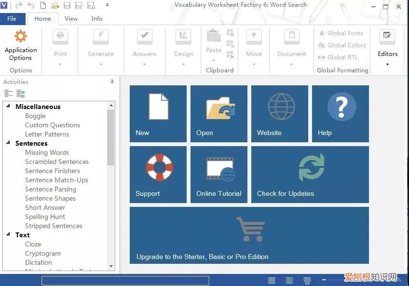Click the open folder icon in title bar
The height and width of the screenshot is (286, 409).
55,5
